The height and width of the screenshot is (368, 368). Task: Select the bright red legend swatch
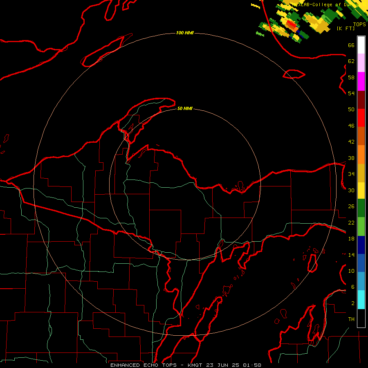point(361,118)
